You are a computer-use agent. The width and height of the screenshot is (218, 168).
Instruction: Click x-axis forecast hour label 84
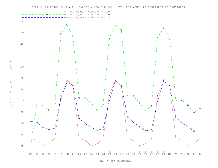click(200, 154)
